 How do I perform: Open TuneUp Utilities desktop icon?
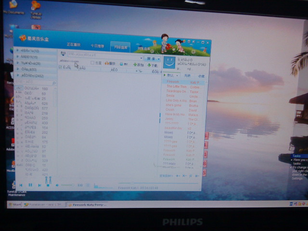coord(36,10)
